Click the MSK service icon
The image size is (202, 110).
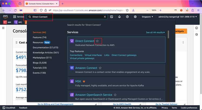(72, 81)
